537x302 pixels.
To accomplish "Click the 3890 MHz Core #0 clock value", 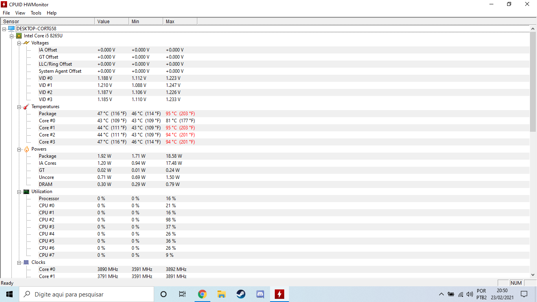I will [108, 269].
